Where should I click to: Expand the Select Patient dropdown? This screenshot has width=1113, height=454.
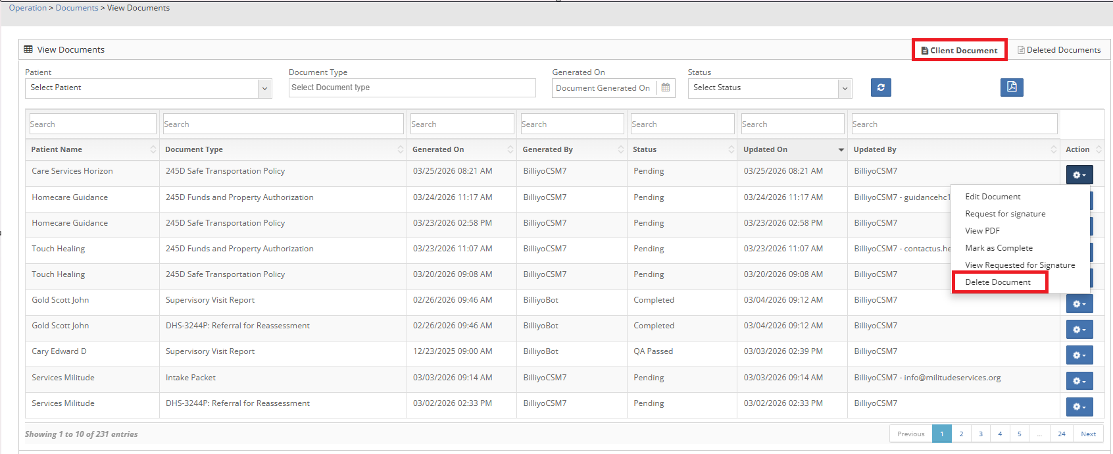pyautogui.click(x=264, y=88)
